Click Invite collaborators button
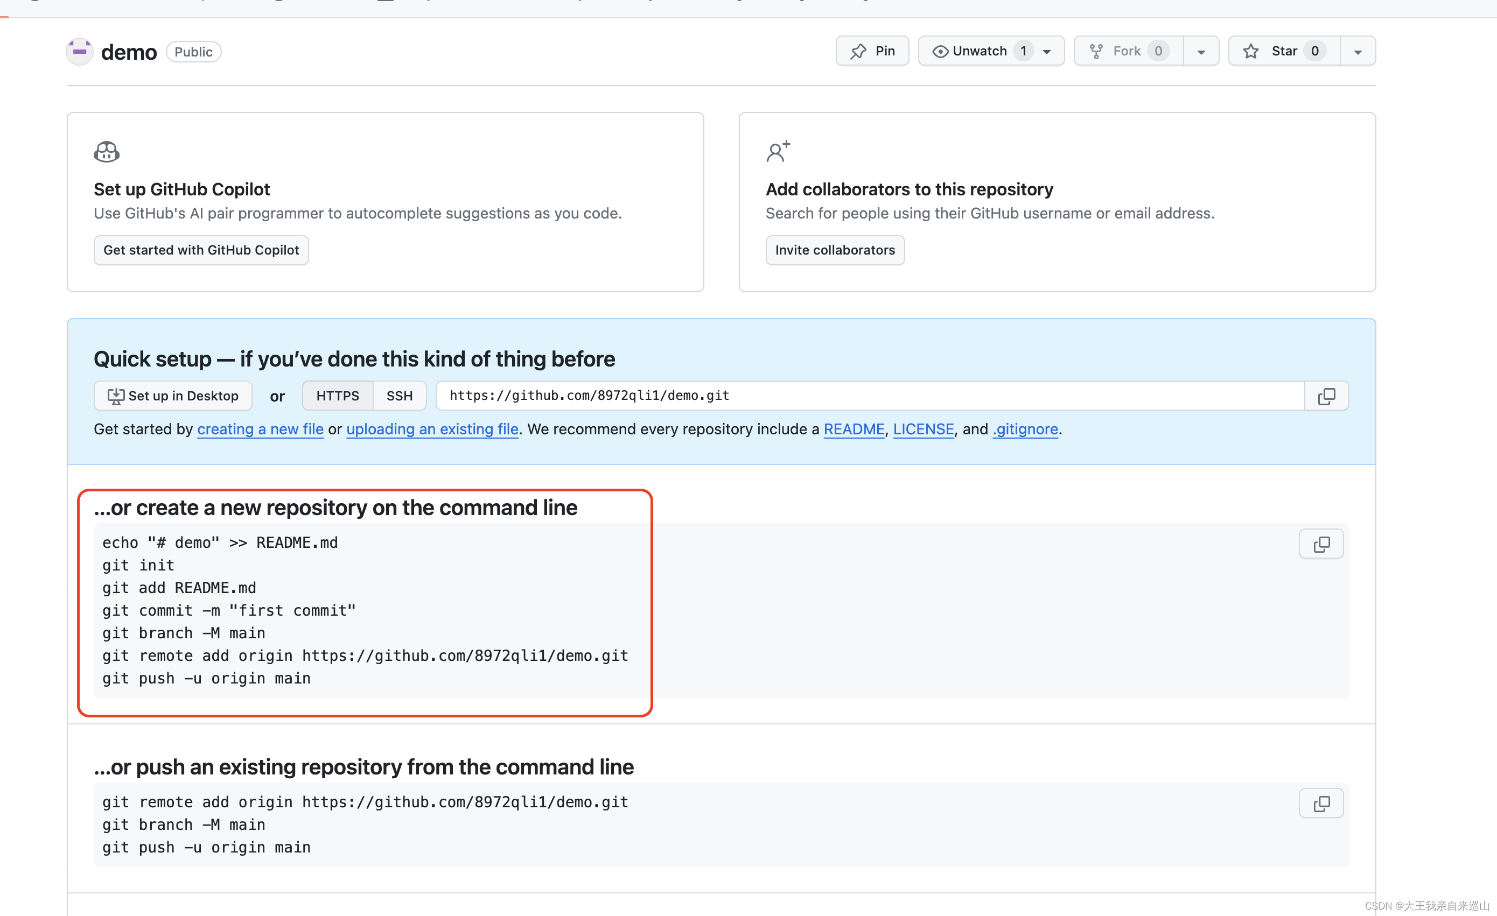 (x=835, y=250)
